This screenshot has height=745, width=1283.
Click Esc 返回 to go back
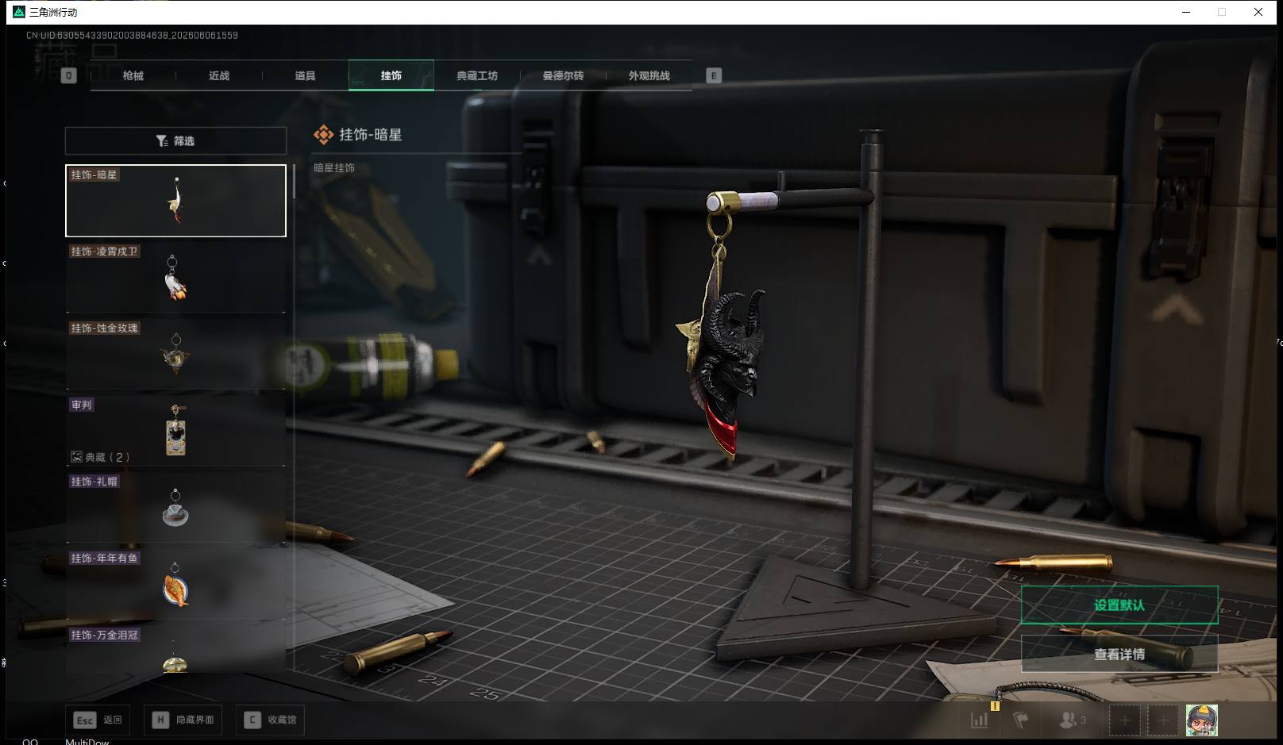point(98,720)
